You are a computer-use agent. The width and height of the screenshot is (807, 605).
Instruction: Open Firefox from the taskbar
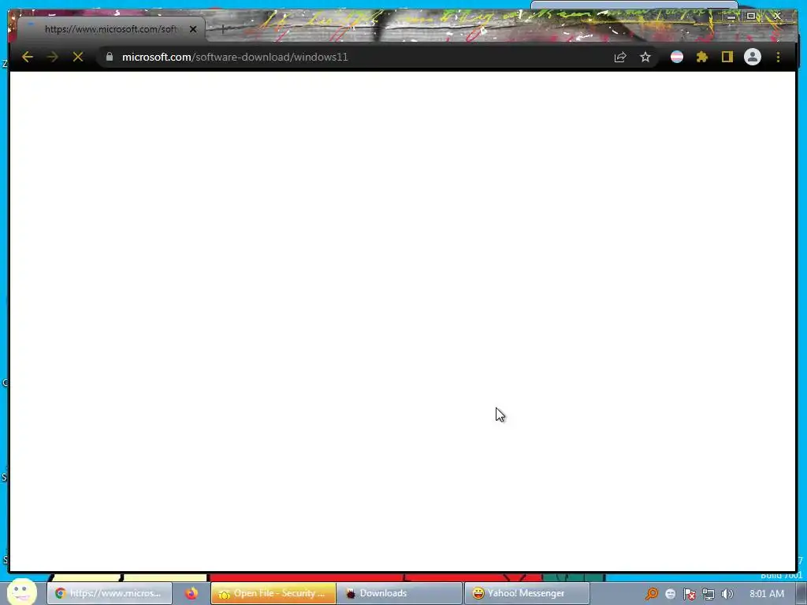tap(192, 593)
